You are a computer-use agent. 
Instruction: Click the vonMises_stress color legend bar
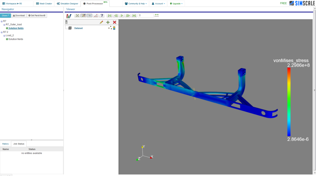point(289,102)
